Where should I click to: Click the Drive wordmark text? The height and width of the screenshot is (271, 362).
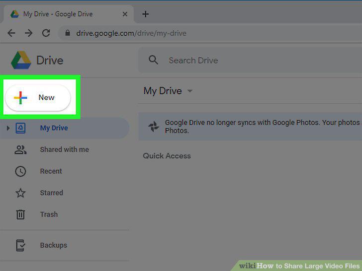(x=50, y=61)
